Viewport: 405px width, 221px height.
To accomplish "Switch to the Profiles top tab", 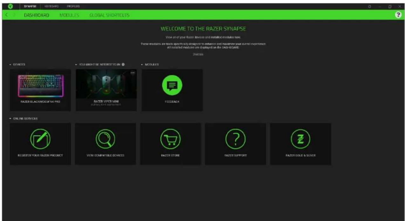I will pos(73,6).
